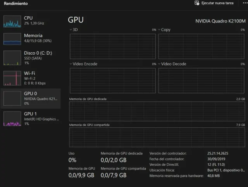Open the three-dots more options menu
The width and height of the screenshot is (248, 187).
click(x=245, y=3)
